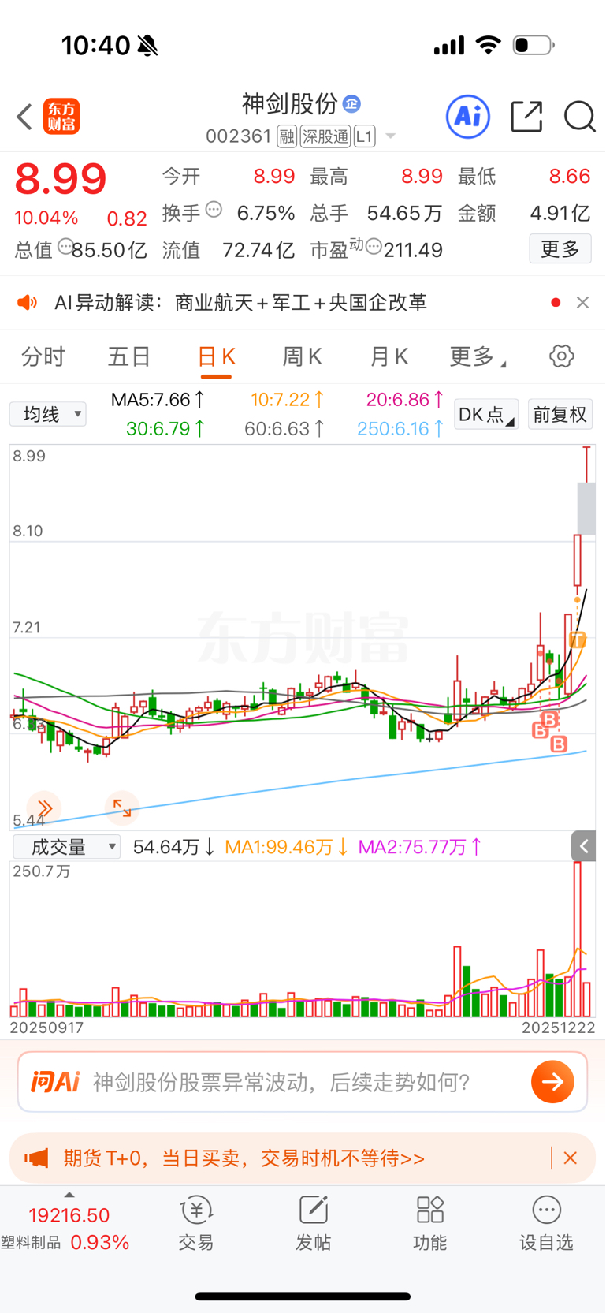
Task: Switch to the 月K tab
Action: pyautogui.click(x=389, y=356)
